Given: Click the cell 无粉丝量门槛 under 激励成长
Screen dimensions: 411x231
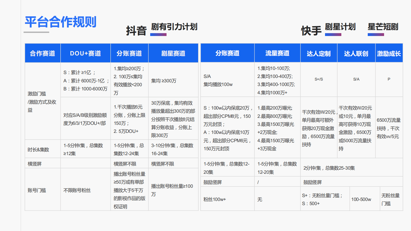Looking at the screenshot, I should [391, 199].
